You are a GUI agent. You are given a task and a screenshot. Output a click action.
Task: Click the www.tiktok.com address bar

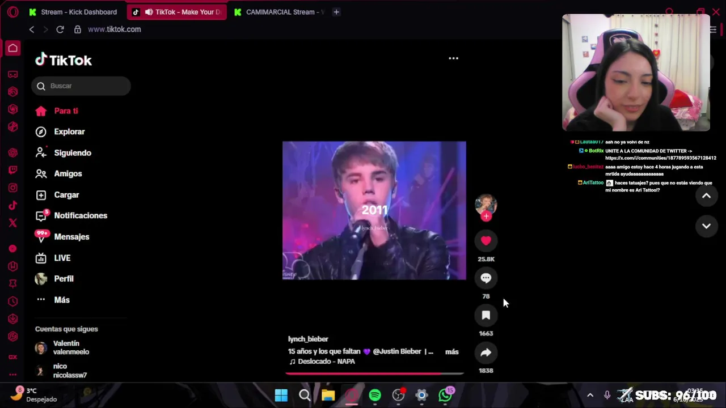click(114, 29)
